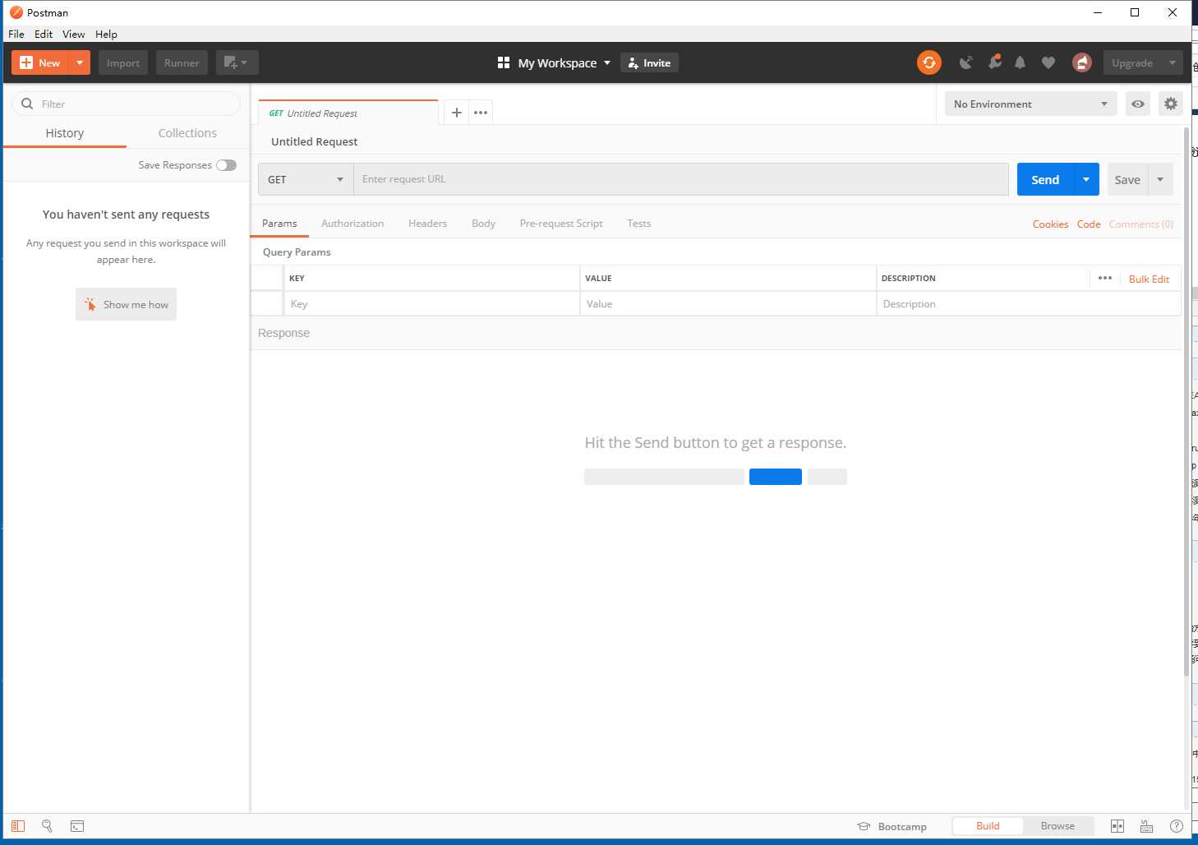Open the user avatar menu
Viewport: 1198px width, 845px height.
click(x=1082, y=62)
